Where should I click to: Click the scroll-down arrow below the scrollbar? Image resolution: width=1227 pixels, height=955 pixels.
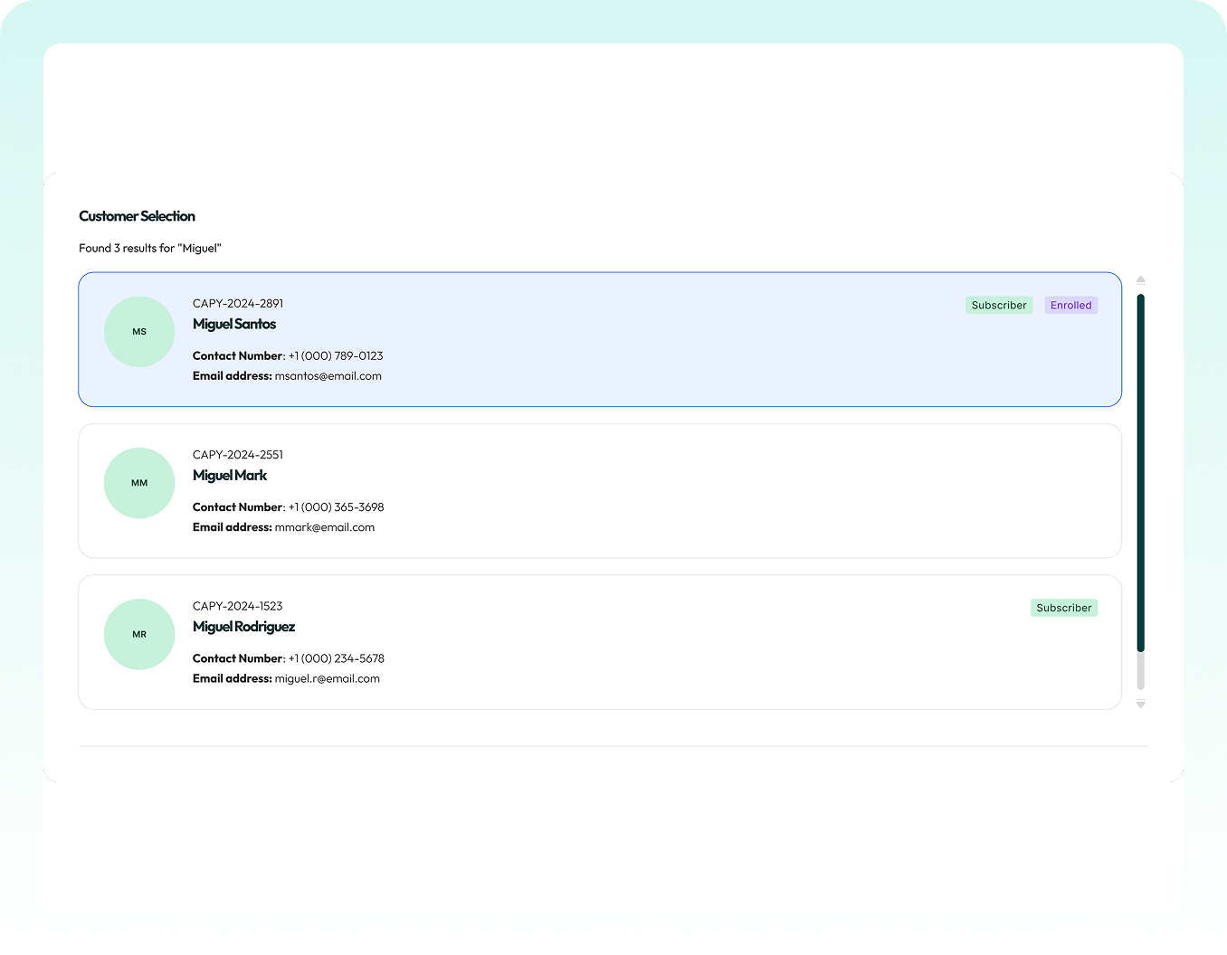1140,704
